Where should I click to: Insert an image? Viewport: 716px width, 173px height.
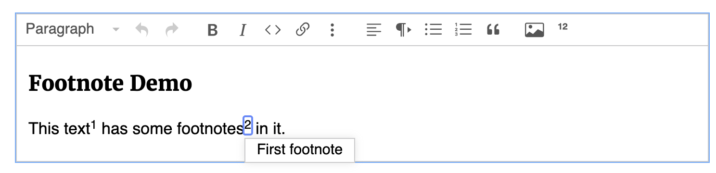534,30
